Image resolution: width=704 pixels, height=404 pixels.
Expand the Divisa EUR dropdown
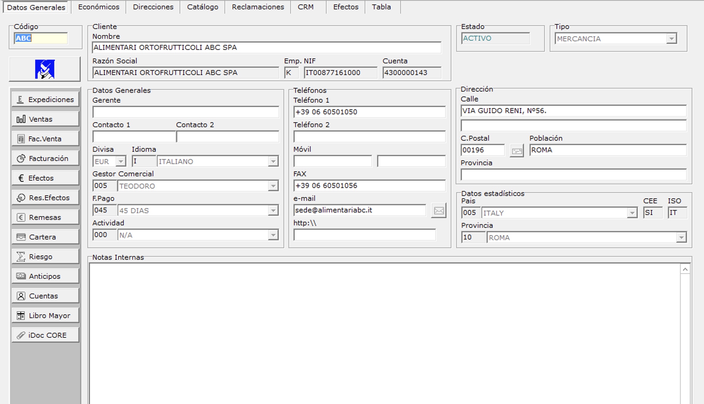121,161
